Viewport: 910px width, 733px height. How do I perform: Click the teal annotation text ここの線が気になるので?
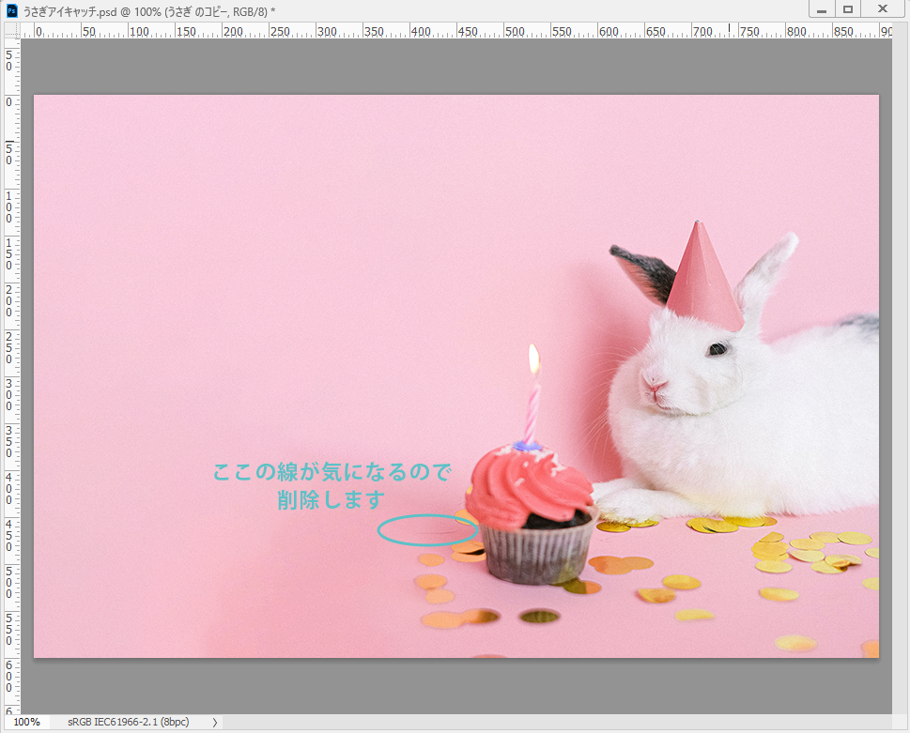pyautogui.click(x=332, y=471)
